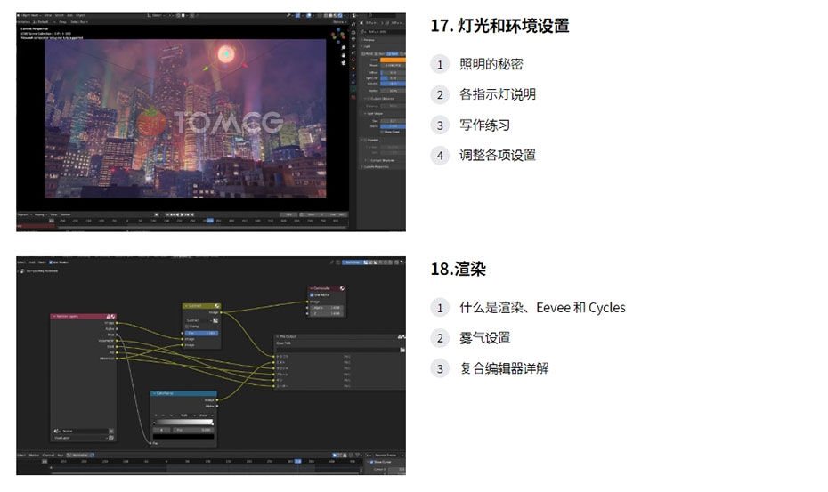
Task: Toggle Show Cursor checkbox in dope sheet
Action: 372,462
